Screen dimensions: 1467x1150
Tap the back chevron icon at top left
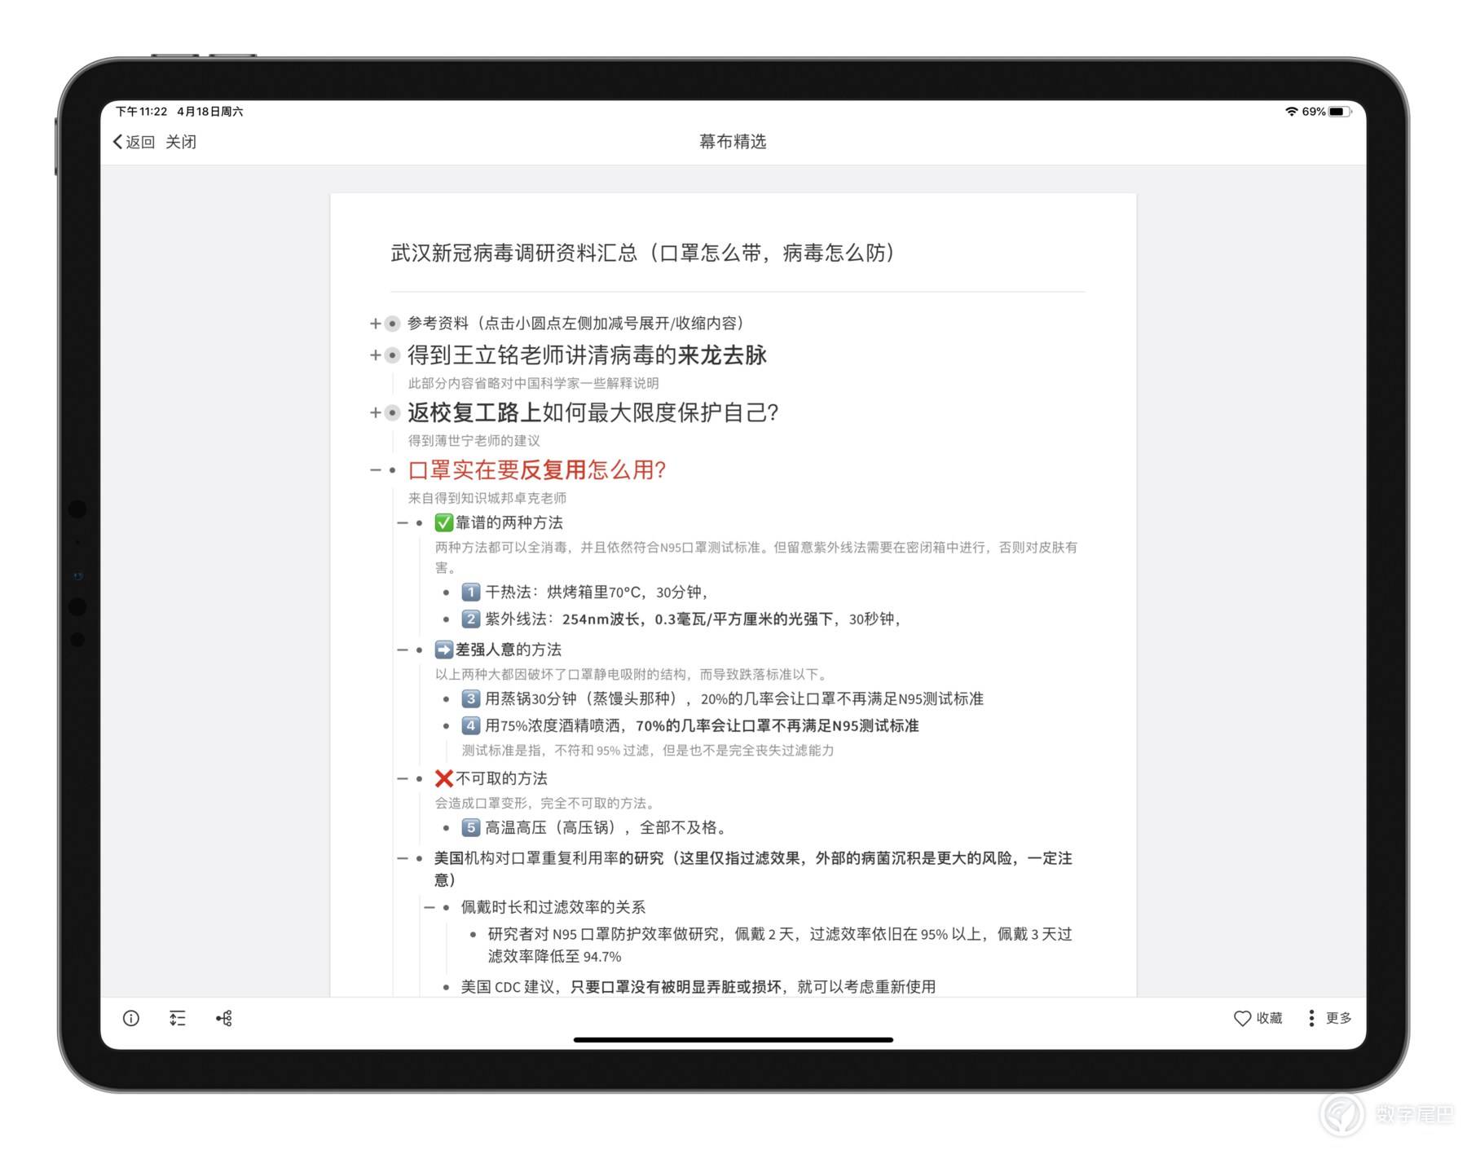pos(117,141)
